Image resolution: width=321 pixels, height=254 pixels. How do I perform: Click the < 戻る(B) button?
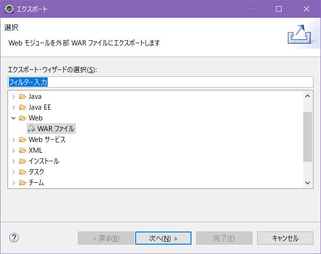[106, 238]
